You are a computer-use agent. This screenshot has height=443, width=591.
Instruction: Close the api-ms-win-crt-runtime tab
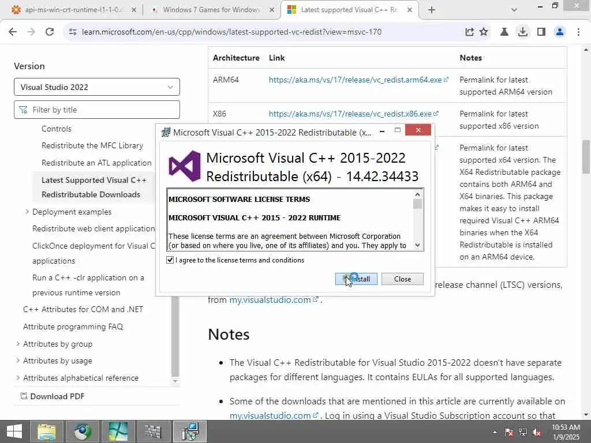pyautogui.click(x=133, y=10)
